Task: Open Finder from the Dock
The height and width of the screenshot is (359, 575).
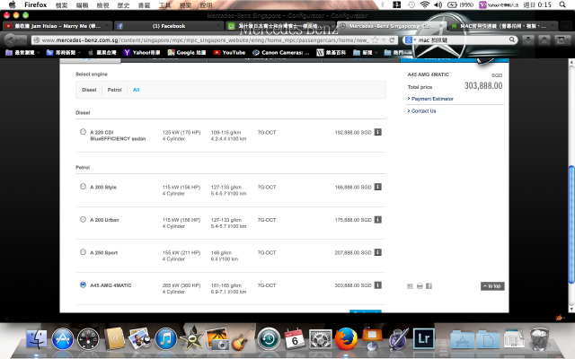Action: pyautogui.click(x=37, y=338)
